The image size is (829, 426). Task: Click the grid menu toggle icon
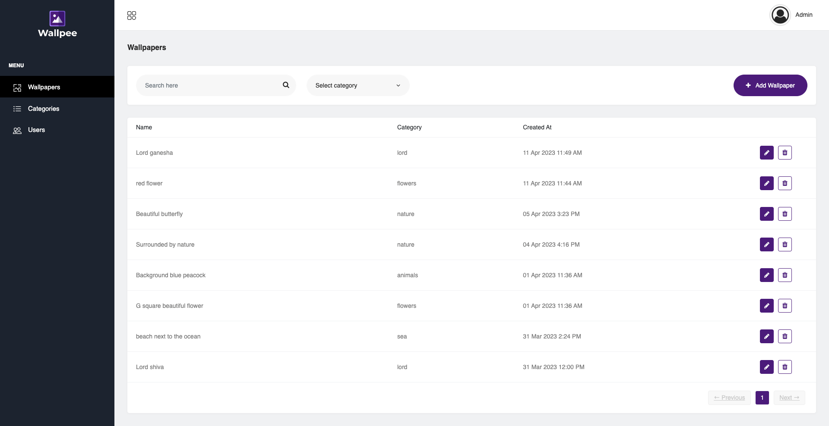pos(132,16)
